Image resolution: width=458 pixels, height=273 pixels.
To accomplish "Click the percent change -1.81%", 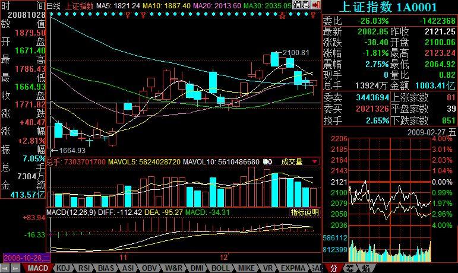I will 375,53.
